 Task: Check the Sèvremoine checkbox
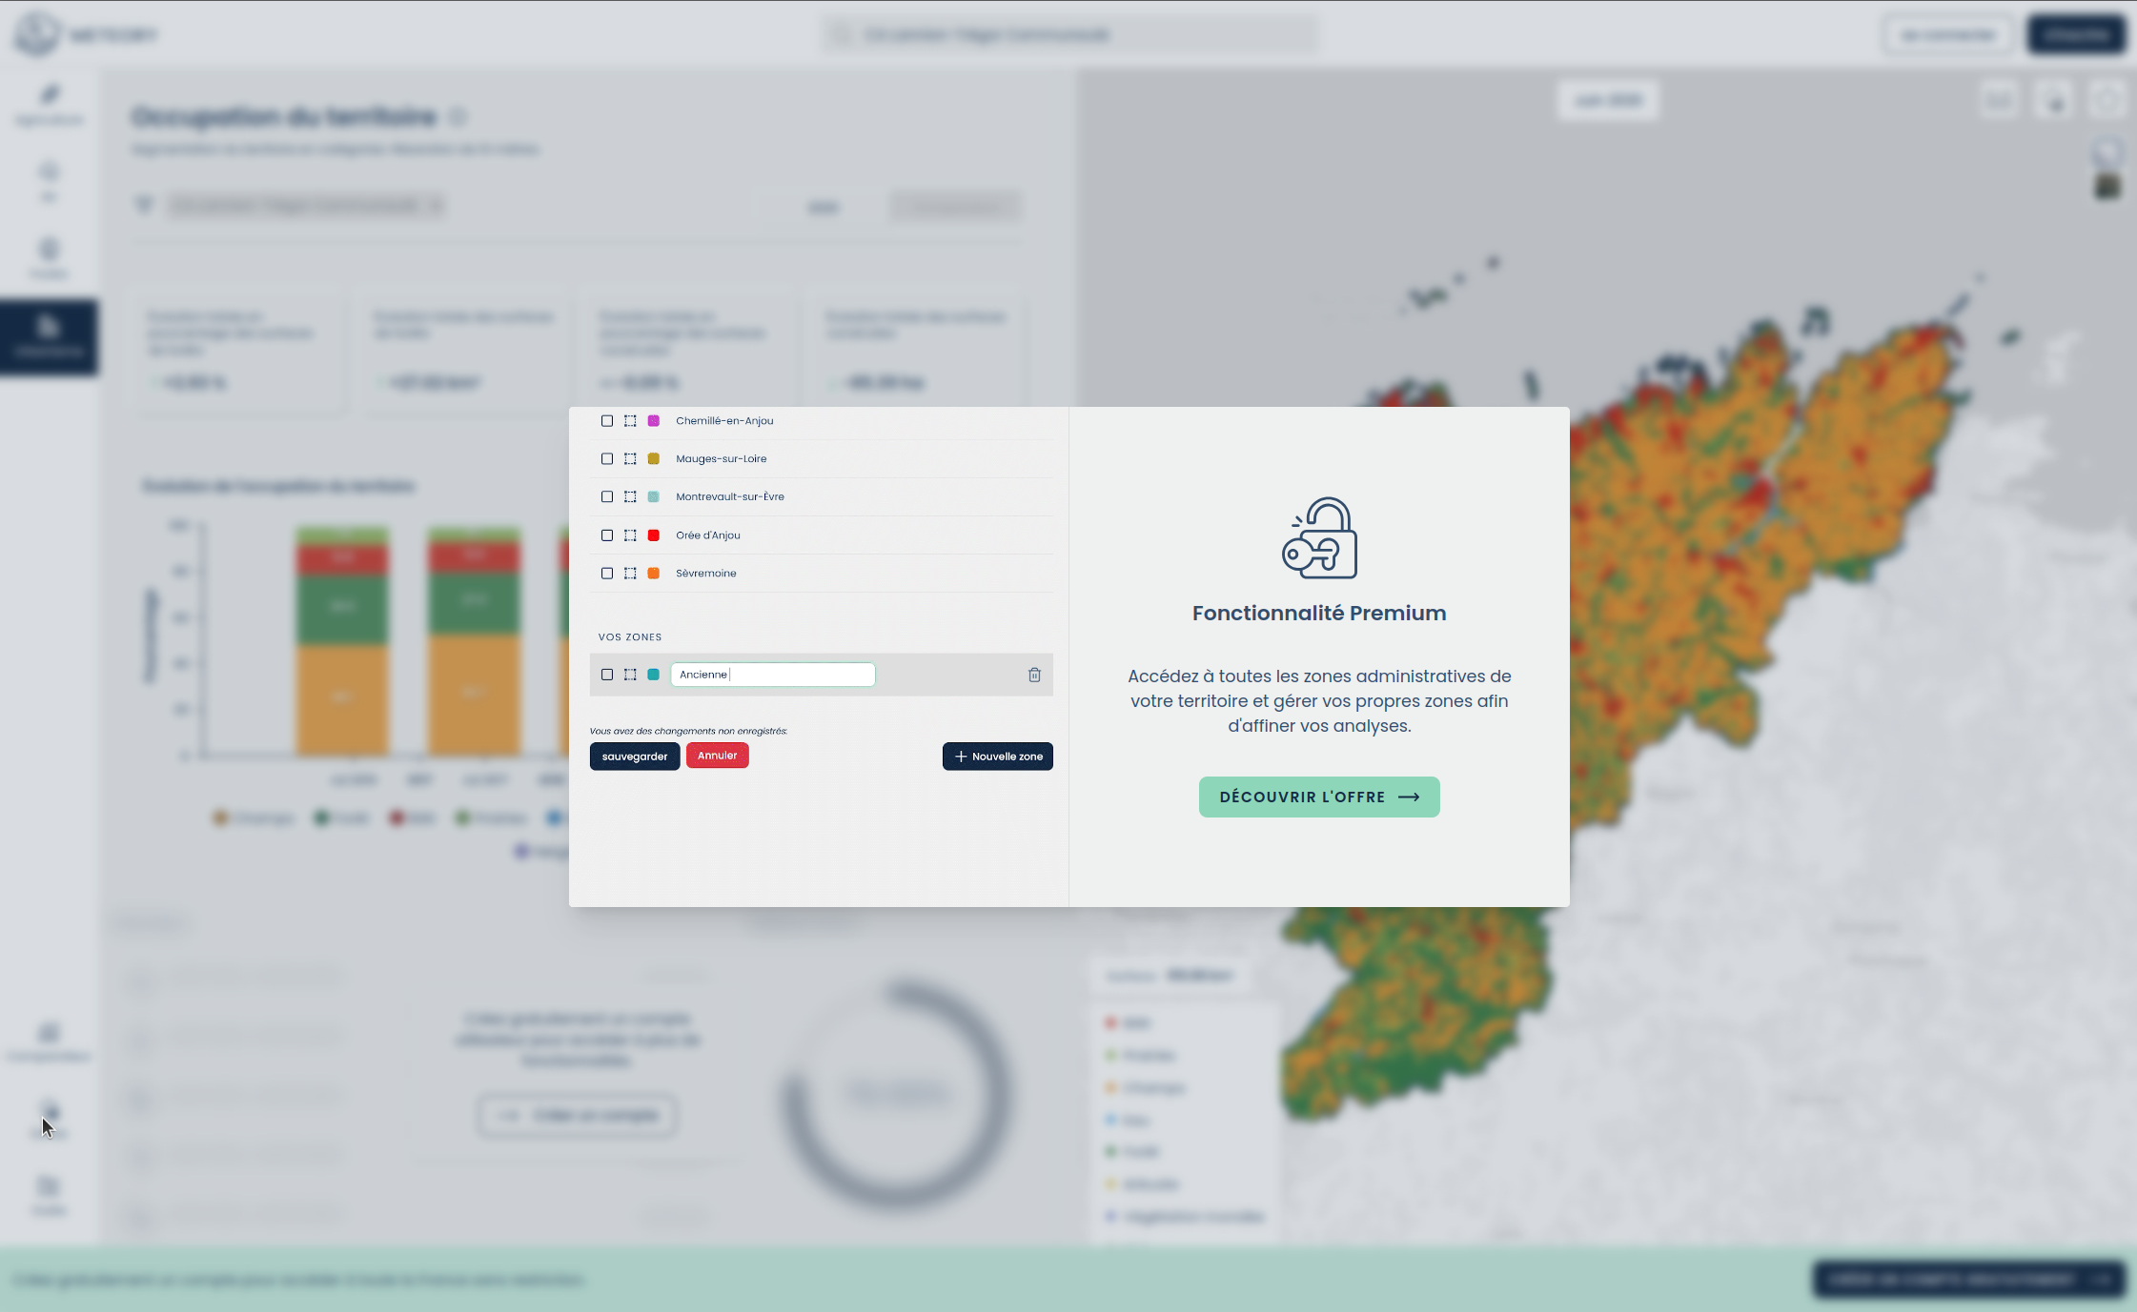[x=607, y=574]
